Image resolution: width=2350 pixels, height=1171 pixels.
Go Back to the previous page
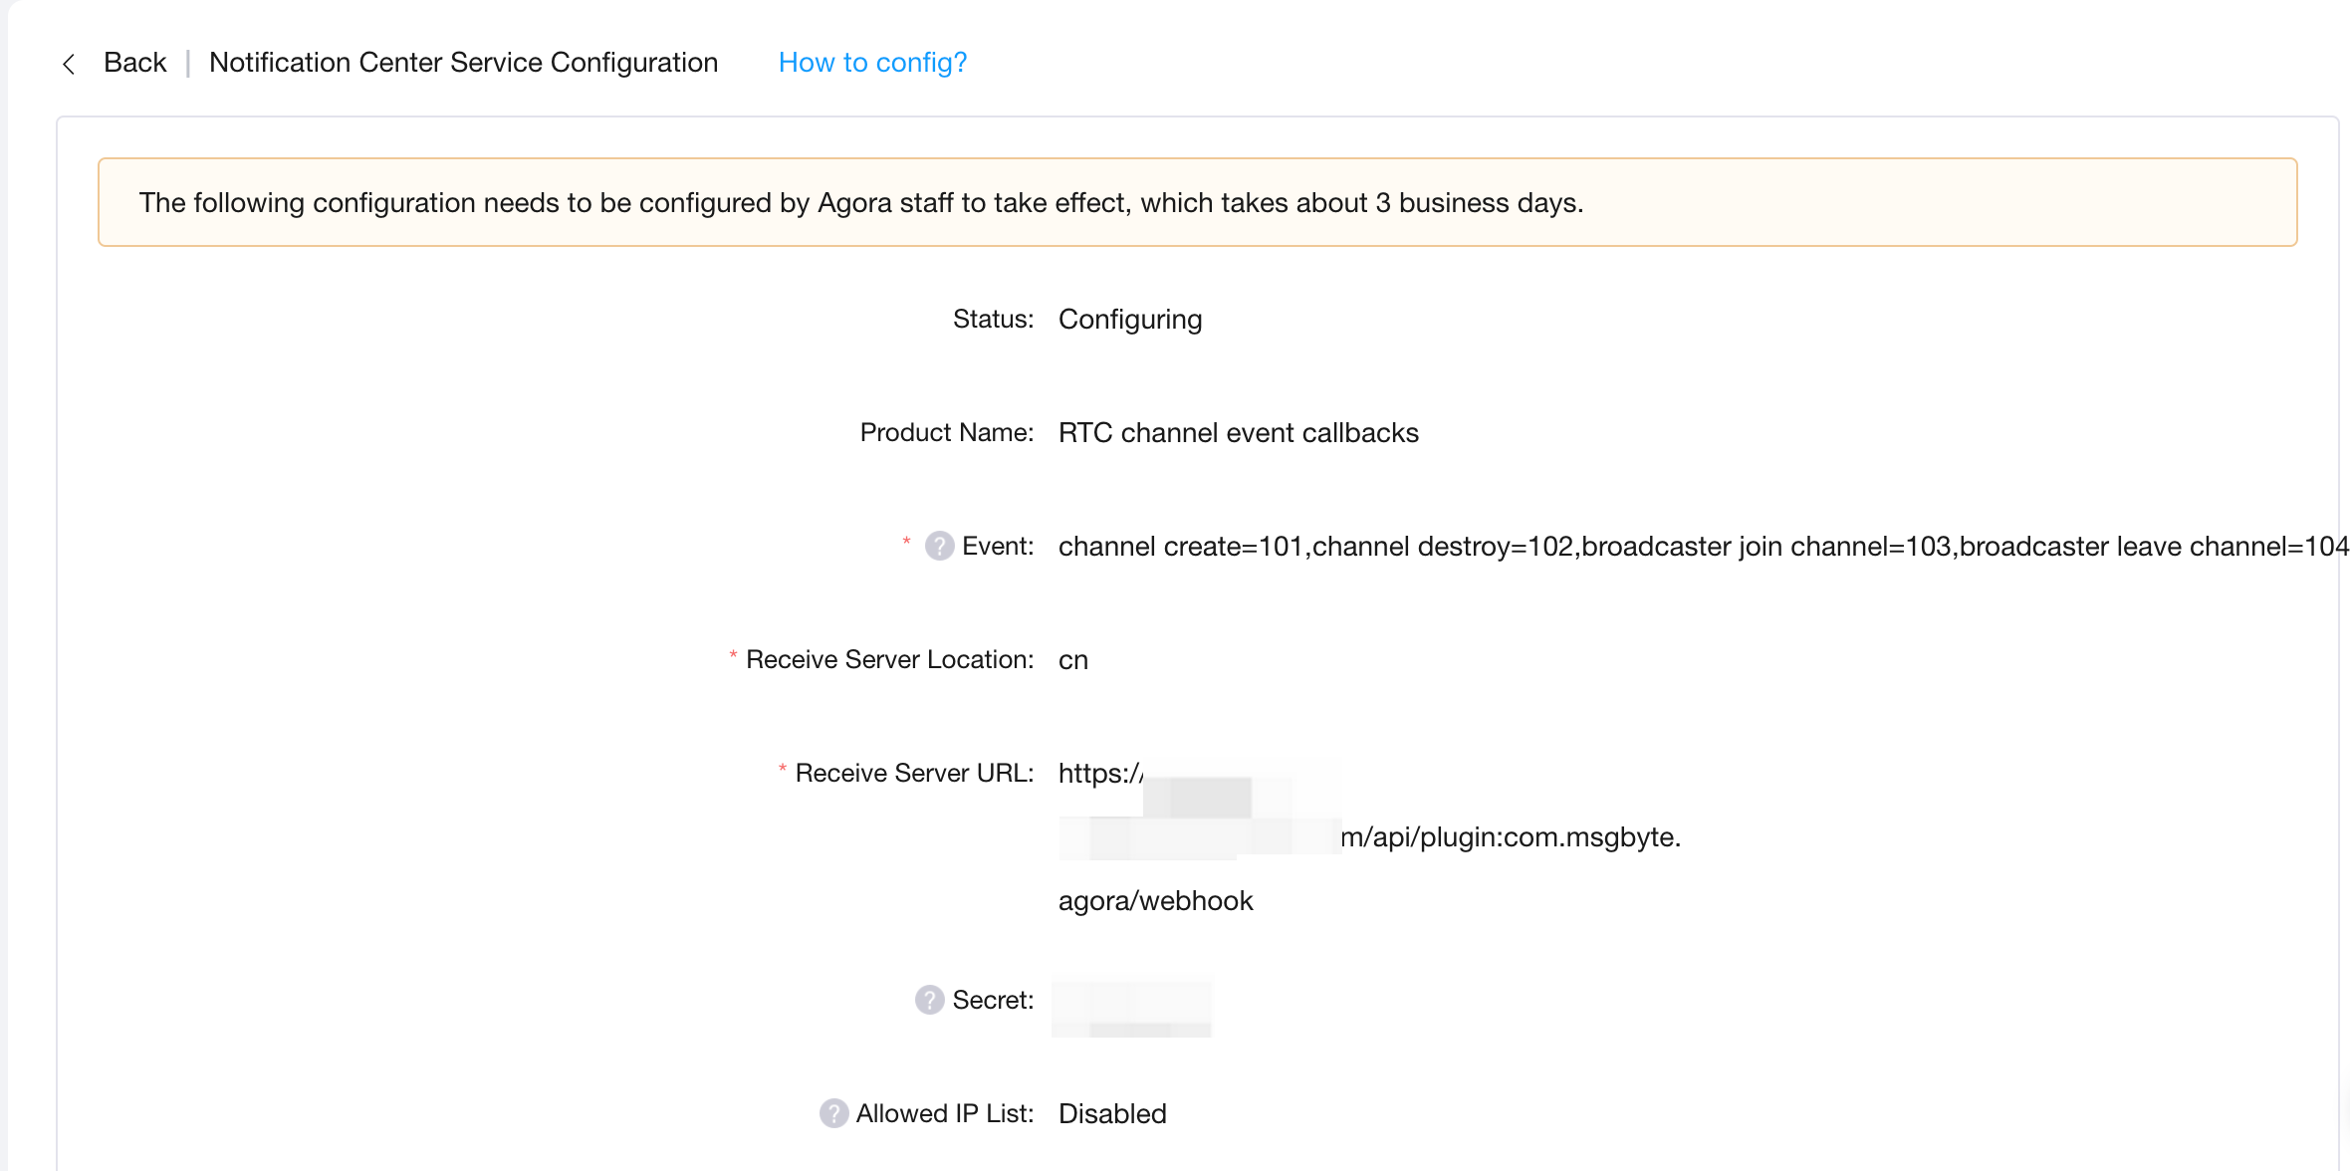(x=134, y=63)
